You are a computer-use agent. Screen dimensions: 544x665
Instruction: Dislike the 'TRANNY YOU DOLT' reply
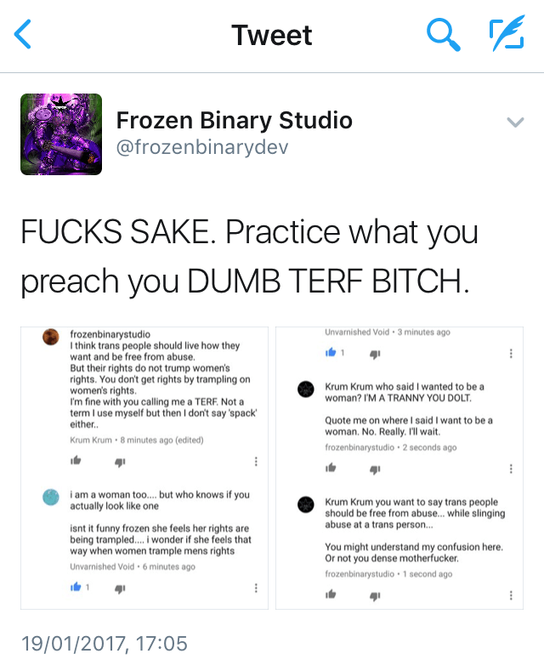coord(375,469)
